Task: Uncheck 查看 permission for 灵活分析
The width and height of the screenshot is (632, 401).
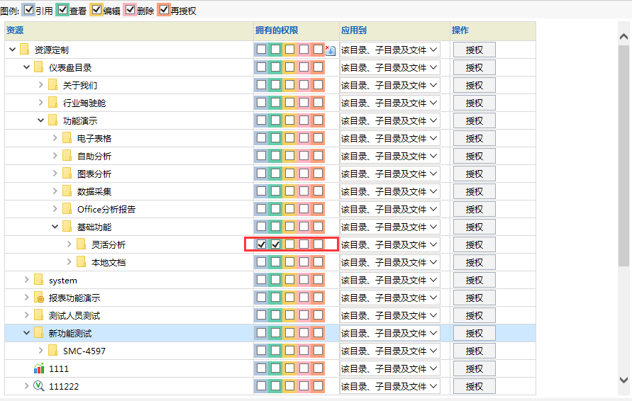Action: (x=275, y=244)
